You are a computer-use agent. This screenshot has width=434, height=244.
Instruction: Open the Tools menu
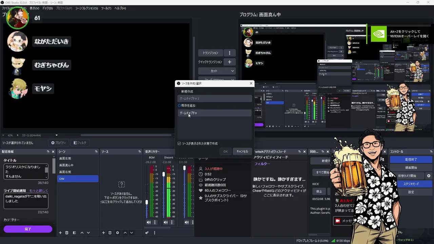point(106,8)
